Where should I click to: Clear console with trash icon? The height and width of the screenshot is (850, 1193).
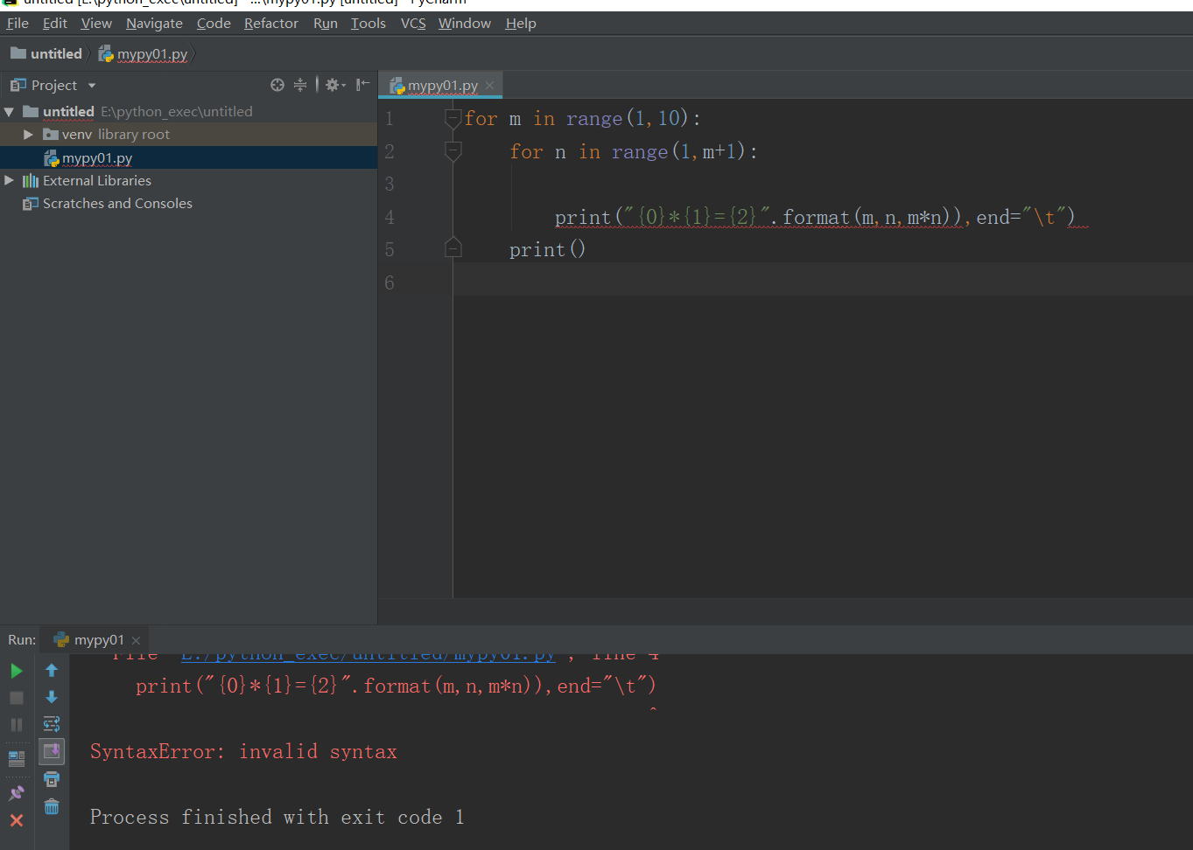click(52, 806)
